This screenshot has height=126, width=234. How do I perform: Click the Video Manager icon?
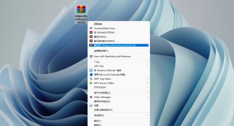(x=91, y=97)
